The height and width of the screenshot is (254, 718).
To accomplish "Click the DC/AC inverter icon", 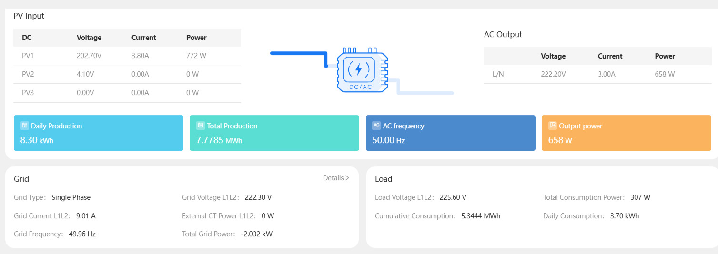I will click(x=363, y=69).
